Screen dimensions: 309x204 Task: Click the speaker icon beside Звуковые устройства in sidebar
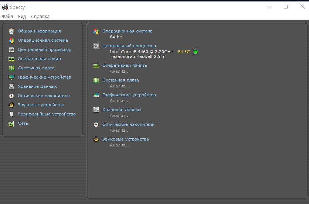tap(11, 105)
